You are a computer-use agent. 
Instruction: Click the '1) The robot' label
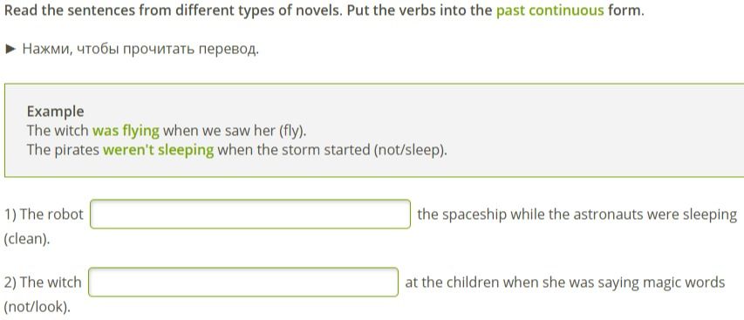coord(44,214)
